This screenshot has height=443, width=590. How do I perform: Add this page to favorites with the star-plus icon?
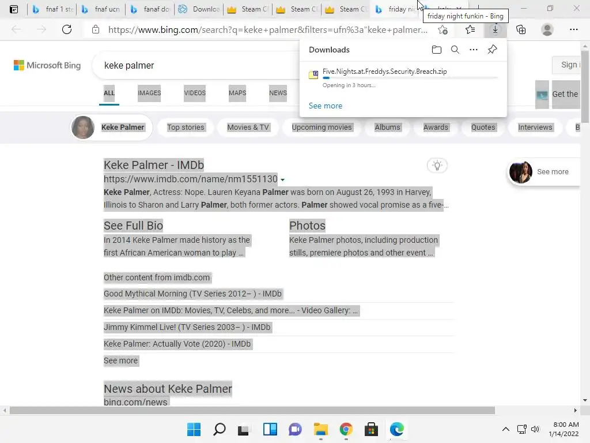click(x=443, y=29)
